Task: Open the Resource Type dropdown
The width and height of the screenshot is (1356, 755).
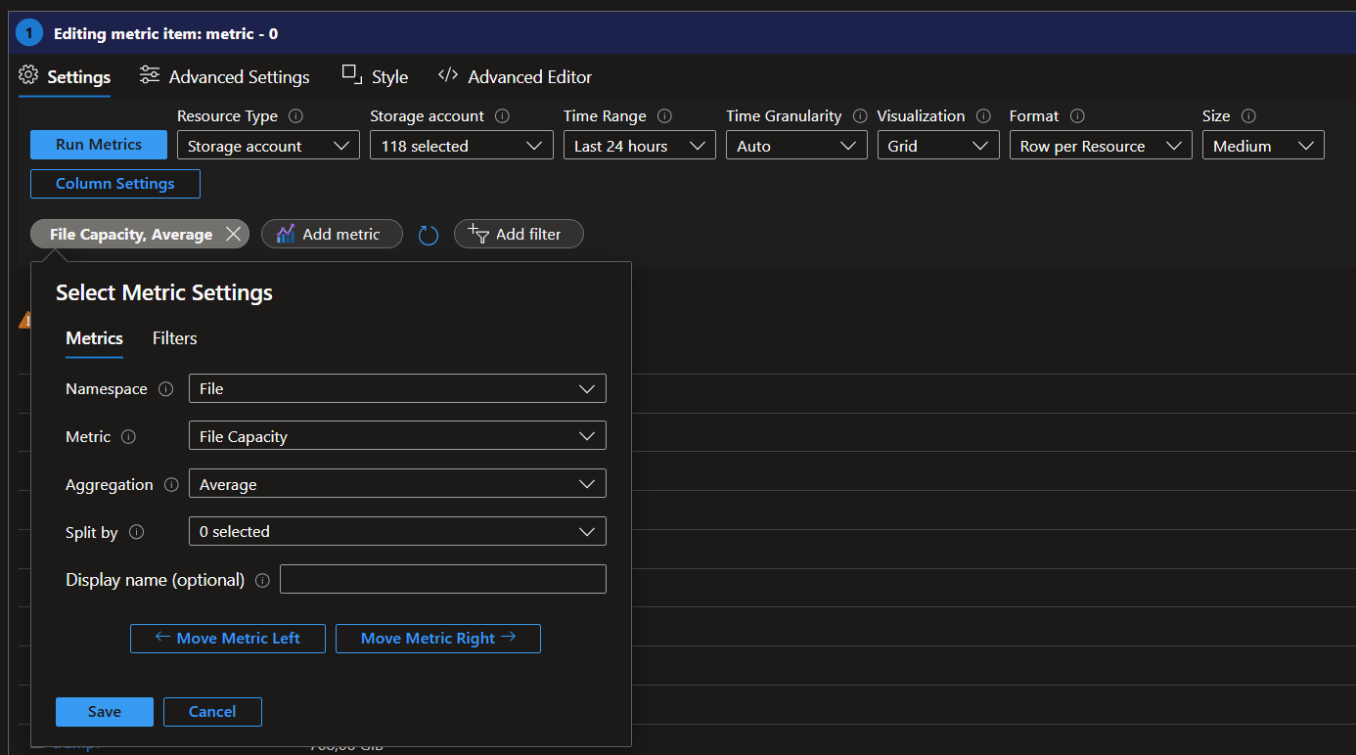Action: 268,146
